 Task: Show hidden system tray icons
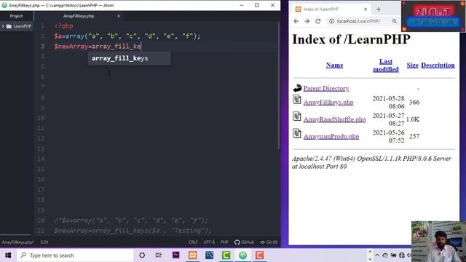pyautogui.click(x=377, y=255)
